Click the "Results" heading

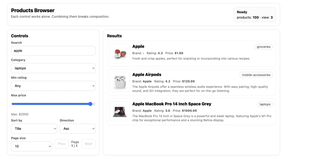[115, 36]
